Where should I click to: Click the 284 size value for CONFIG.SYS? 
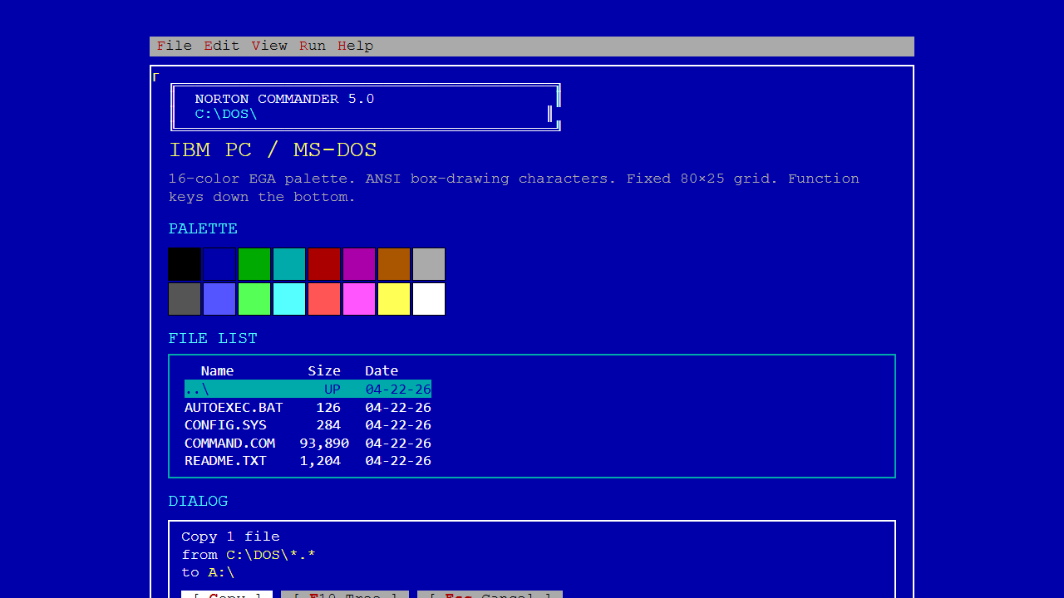[328, 425]
